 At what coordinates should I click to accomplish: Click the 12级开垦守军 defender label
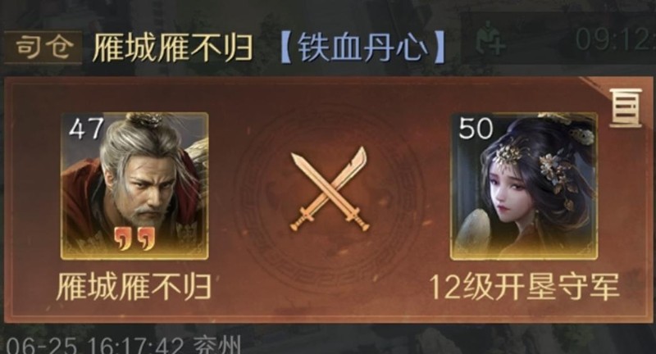point(524,287)
